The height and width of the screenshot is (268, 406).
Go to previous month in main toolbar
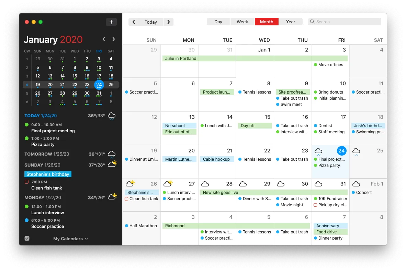coord(134,22)
